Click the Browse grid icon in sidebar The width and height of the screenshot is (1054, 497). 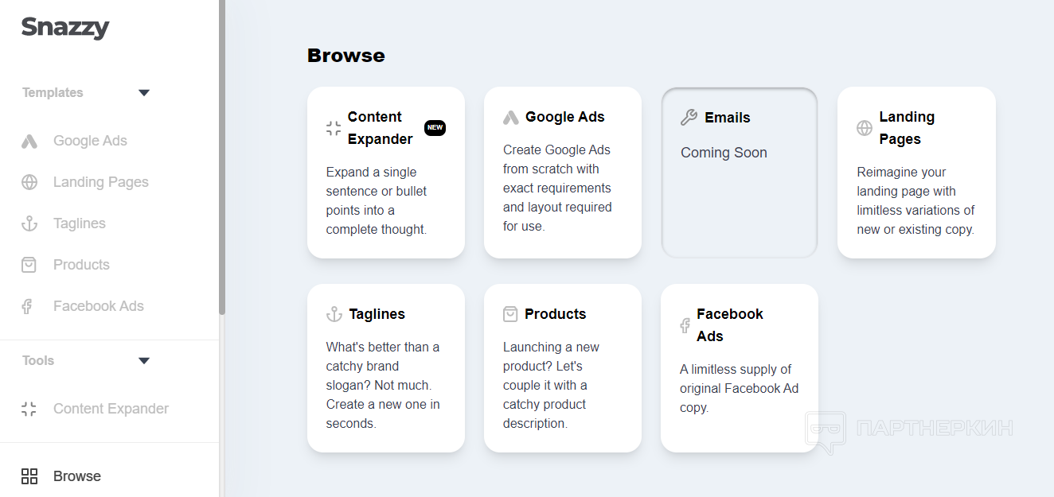(x=29, y=476)
